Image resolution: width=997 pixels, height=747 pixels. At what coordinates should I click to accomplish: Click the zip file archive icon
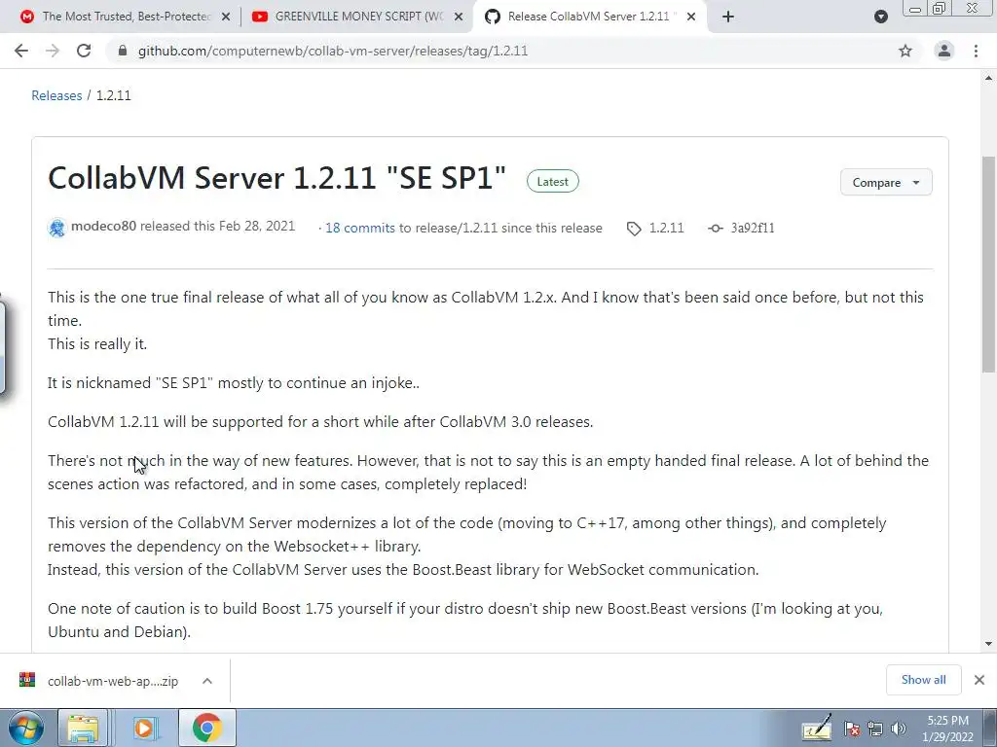[26, 680]
